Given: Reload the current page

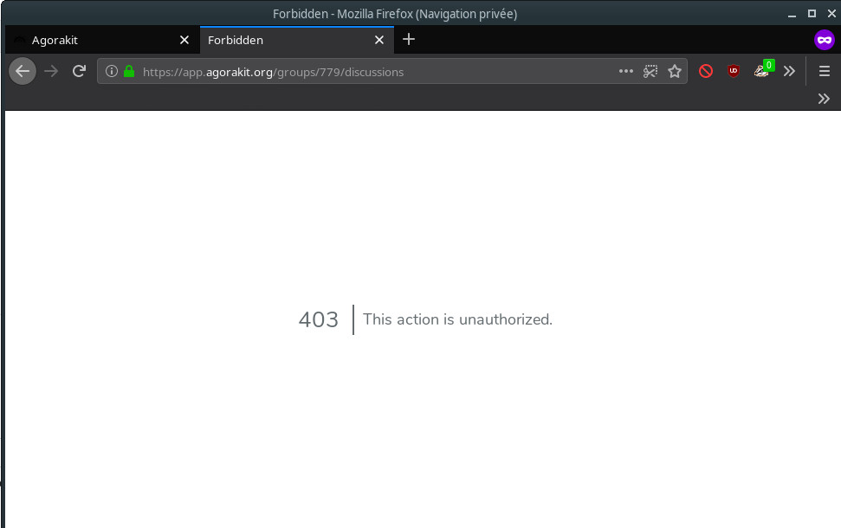Looking at the screenshot, I should 79,72.
